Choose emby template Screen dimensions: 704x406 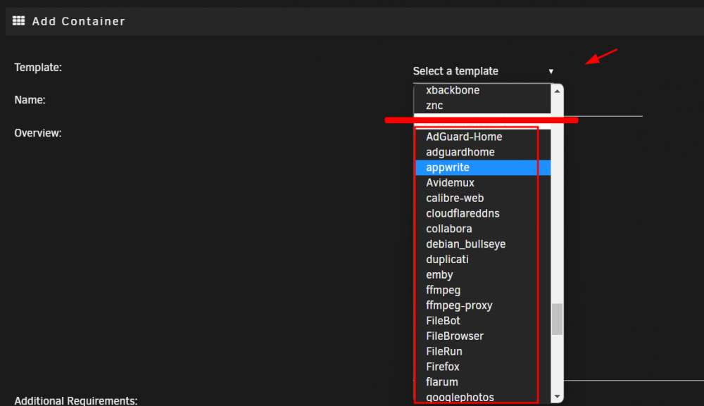(482, 274)
